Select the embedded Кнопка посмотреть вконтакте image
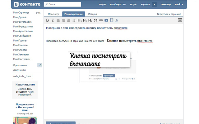This screenshot has width=199, height=124. (103, 67)
